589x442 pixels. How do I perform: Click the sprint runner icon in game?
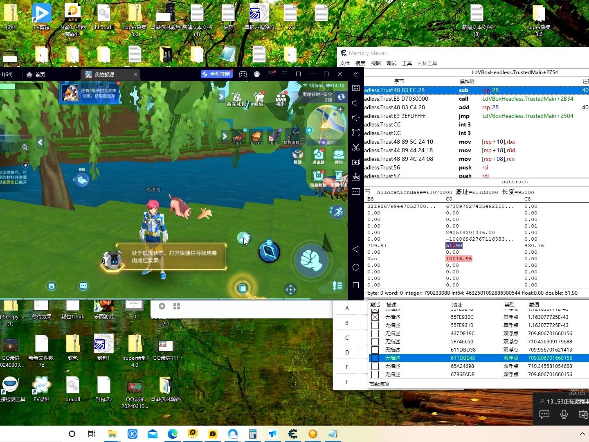click(x=338, y=212)
